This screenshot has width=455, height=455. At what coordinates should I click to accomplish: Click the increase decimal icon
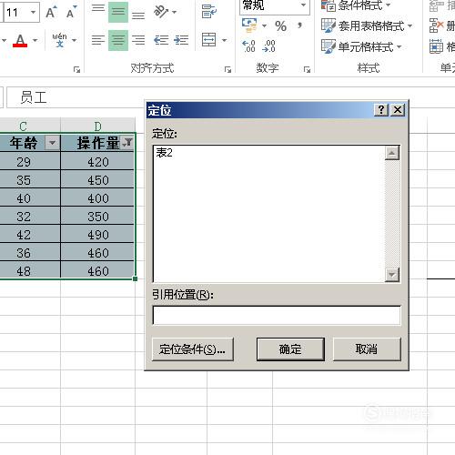(249, 46)
